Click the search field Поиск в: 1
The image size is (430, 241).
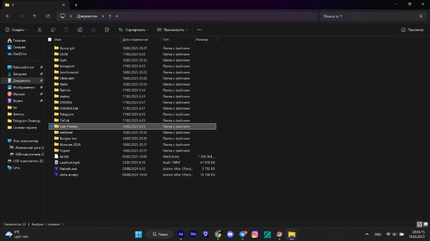(x=371, y=16)
